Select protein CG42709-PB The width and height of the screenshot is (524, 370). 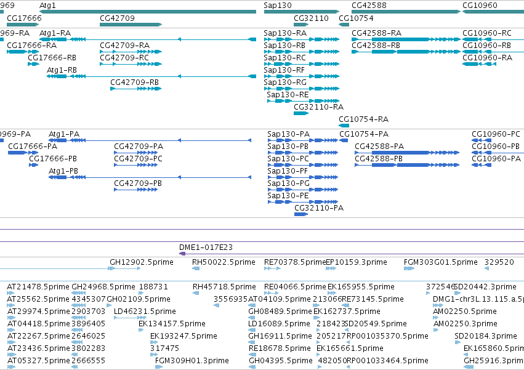coord(135,190)
